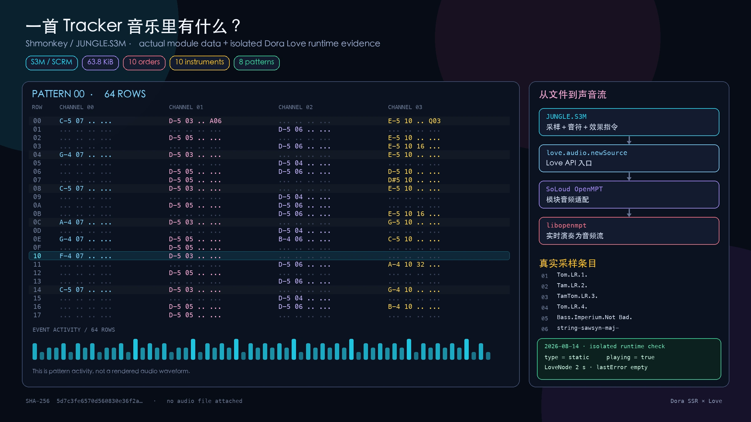The image size is (751, 422).
Task: Click the CHANNEL 02 column header
Action: [x=296, y=107]
